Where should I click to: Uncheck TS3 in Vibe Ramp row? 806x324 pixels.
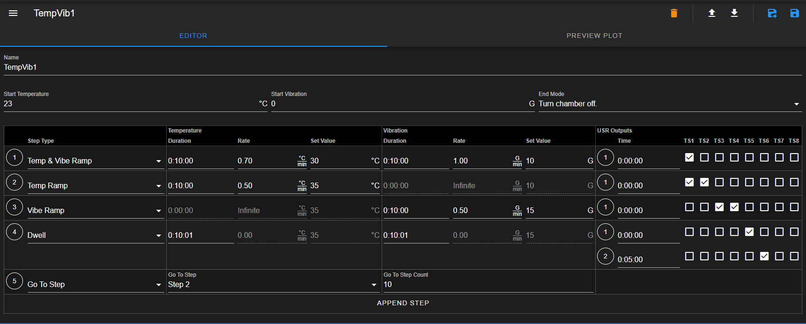(719, 207)
